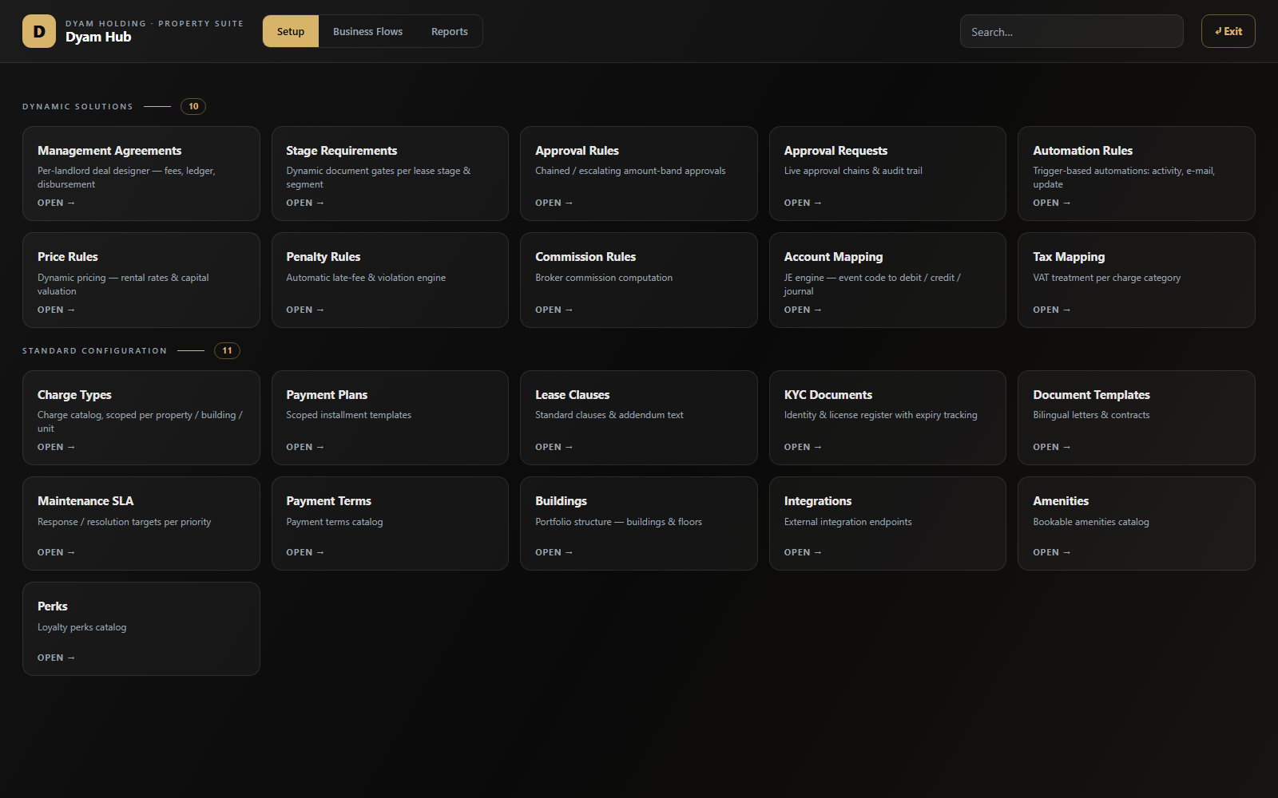Click the Exit button
Image resolution: width=1278 pixels, height=798 pixels.
tap(1228, 31)
